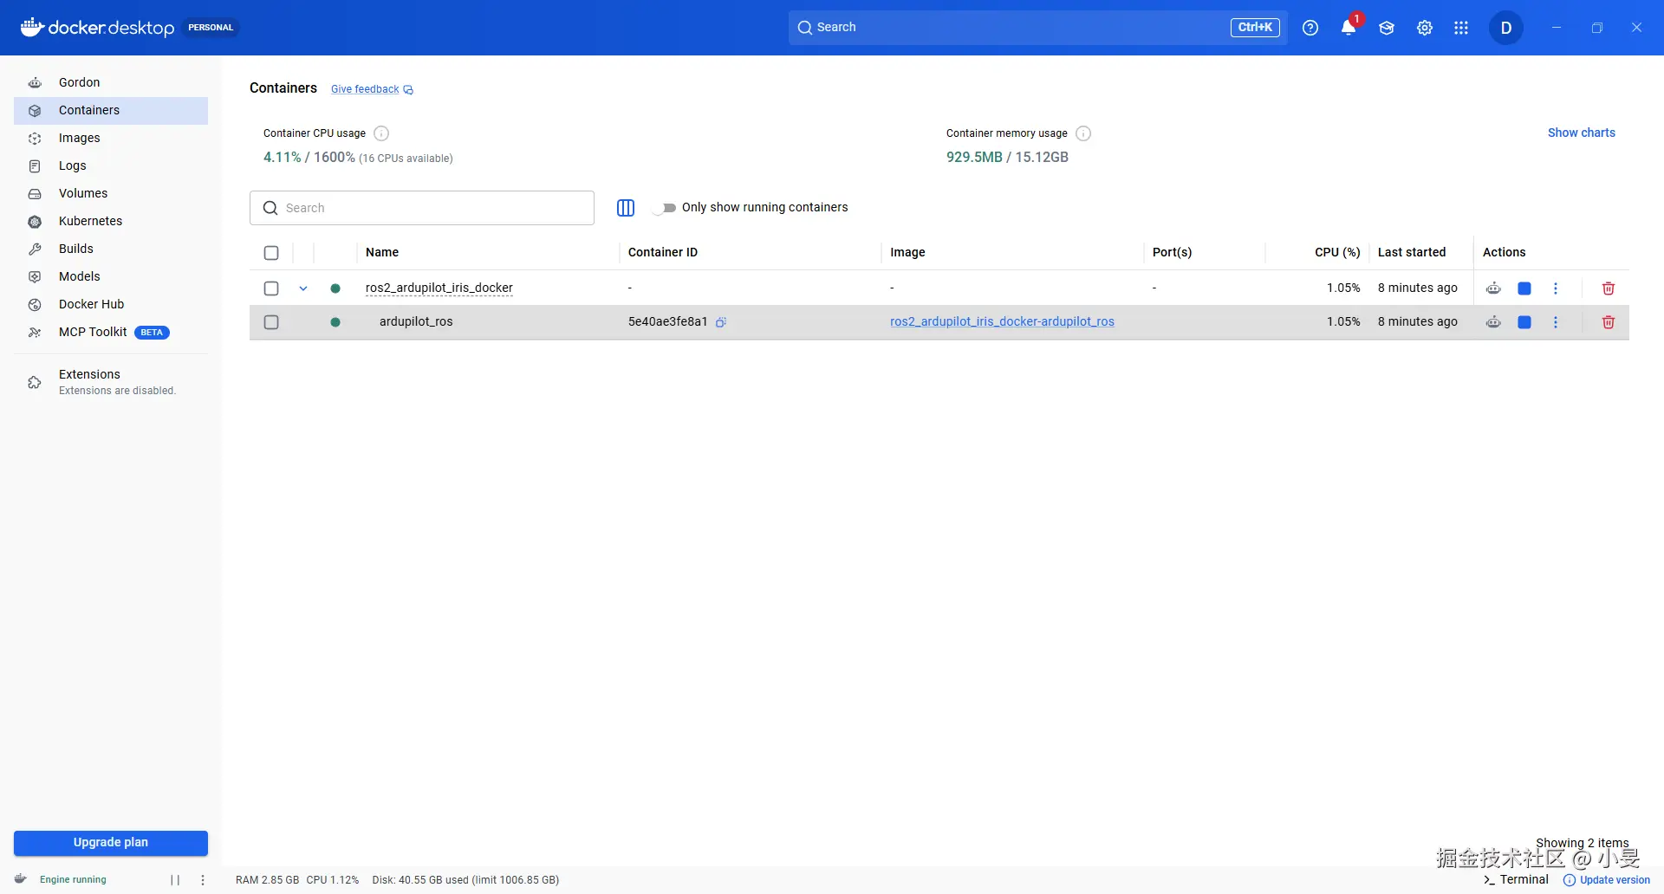
Task: Go to the Logs section
Action: coord(111,165)
